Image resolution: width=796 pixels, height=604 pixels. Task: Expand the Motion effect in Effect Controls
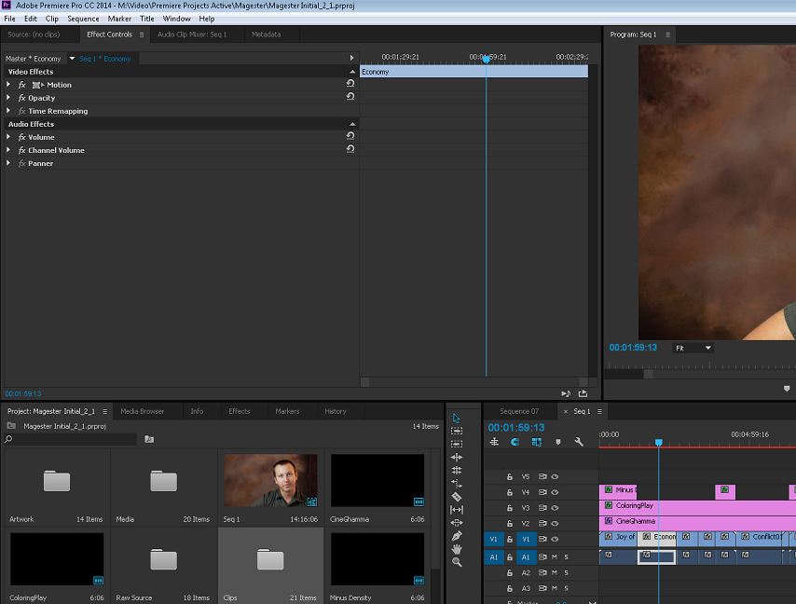(x=8, y=84)
